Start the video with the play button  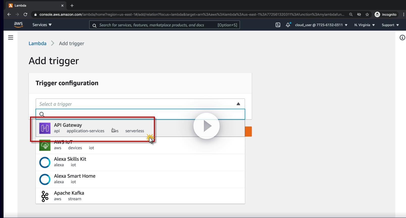[x=206, y=126]
